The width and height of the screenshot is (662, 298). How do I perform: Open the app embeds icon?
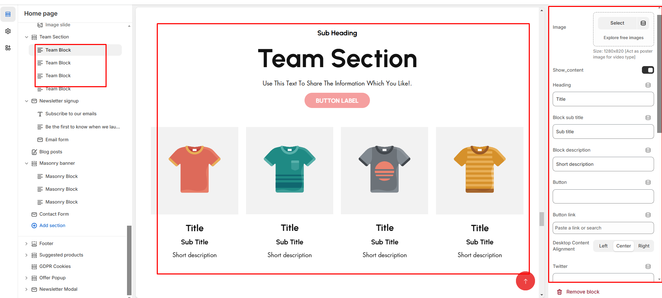coord(8,48)
